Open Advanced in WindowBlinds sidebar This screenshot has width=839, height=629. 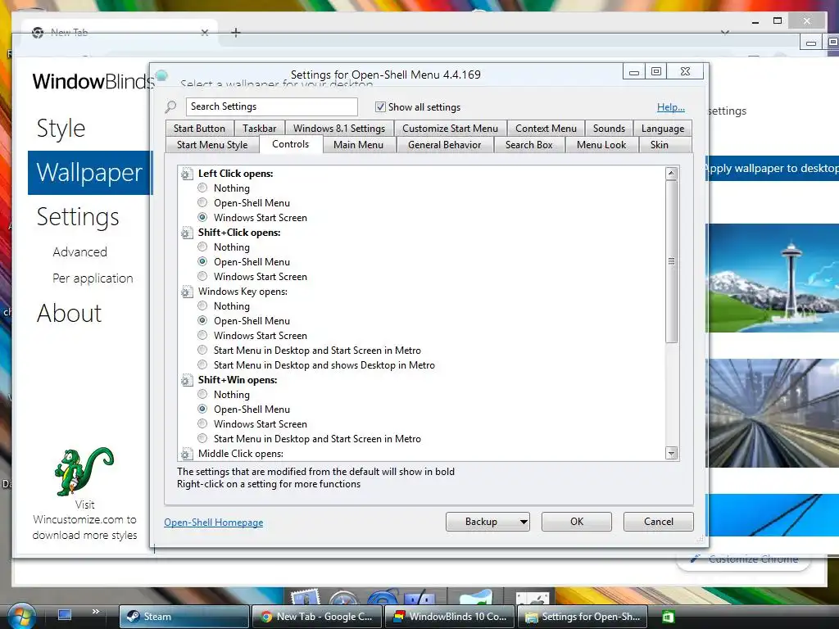pos(79,252)
